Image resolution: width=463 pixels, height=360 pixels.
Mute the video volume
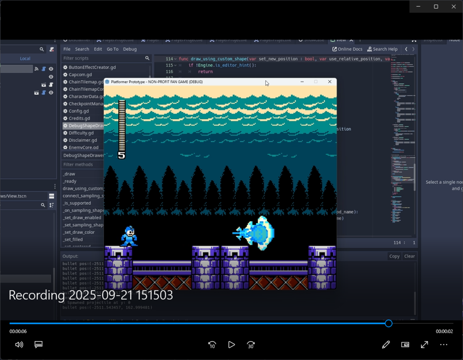coord(19,345)
